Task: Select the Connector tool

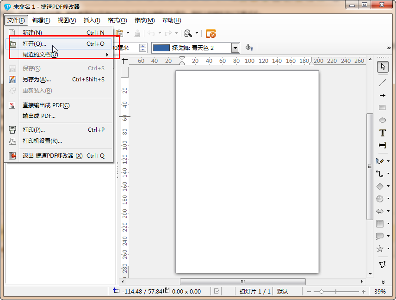Action: point(380,174)
